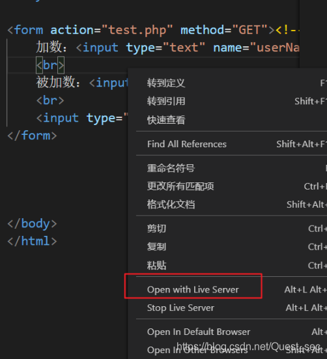Click the highlighted br tag
Viewport: 327px width, 359px height.
[x=50, y=65]
